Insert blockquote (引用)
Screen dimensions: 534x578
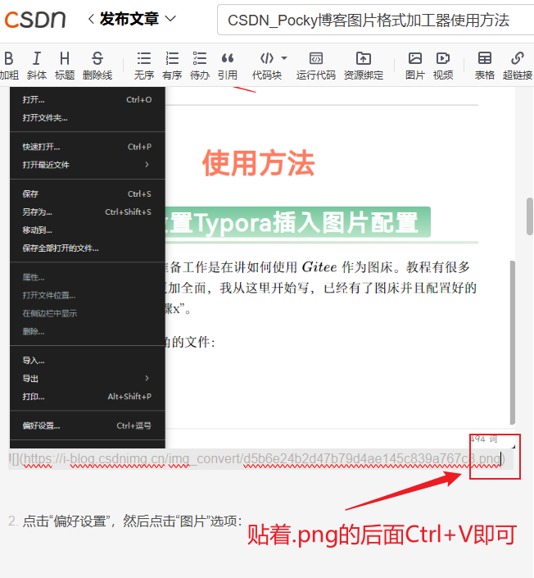pyautogui.click(x=227, y=66)
